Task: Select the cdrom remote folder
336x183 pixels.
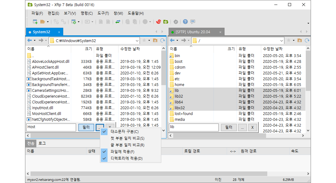Action: pos(180,67)
